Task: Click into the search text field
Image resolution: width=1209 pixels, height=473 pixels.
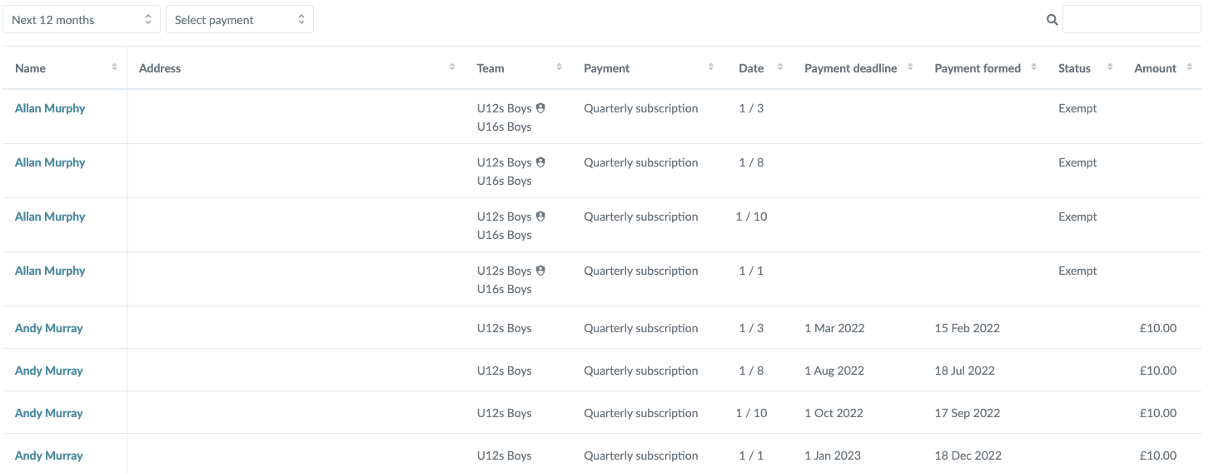Action: pos(1131,20)
